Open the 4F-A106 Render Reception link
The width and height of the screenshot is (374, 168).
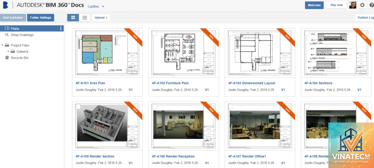(173, 156)
